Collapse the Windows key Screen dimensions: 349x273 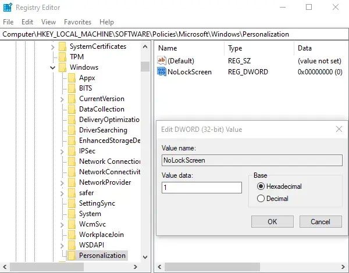click(x=53, y=67)
